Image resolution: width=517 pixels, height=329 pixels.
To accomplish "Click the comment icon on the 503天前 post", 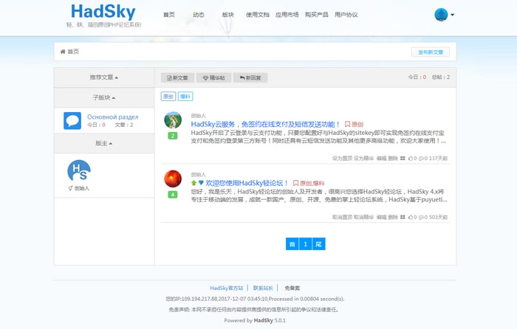I will point(423,218).
